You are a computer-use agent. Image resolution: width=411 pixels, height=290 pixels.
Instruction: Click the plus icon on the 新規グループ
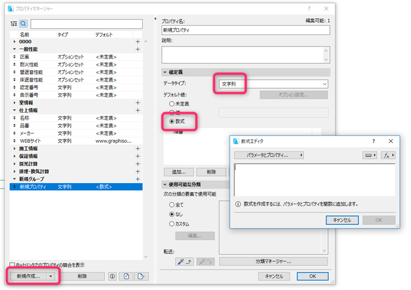click(x=137, y=179)
